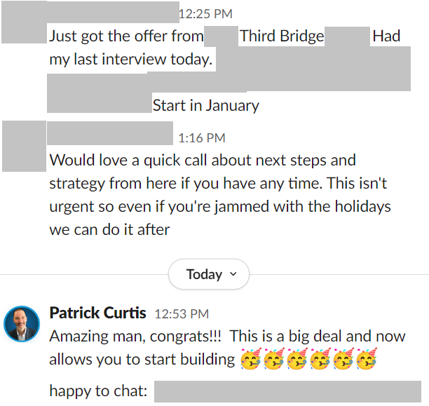Open the 1:16 PM message timestamp
This screenshot has width=429, height=406.
pyautogui.click(x=202, y=138)
